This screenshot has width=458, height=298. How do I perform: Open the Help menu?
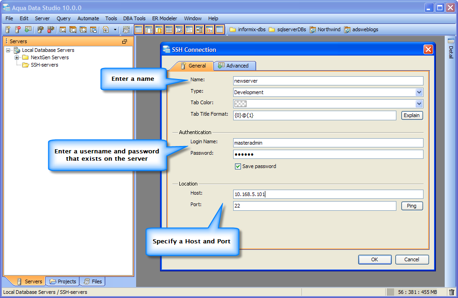coord(213,18)
